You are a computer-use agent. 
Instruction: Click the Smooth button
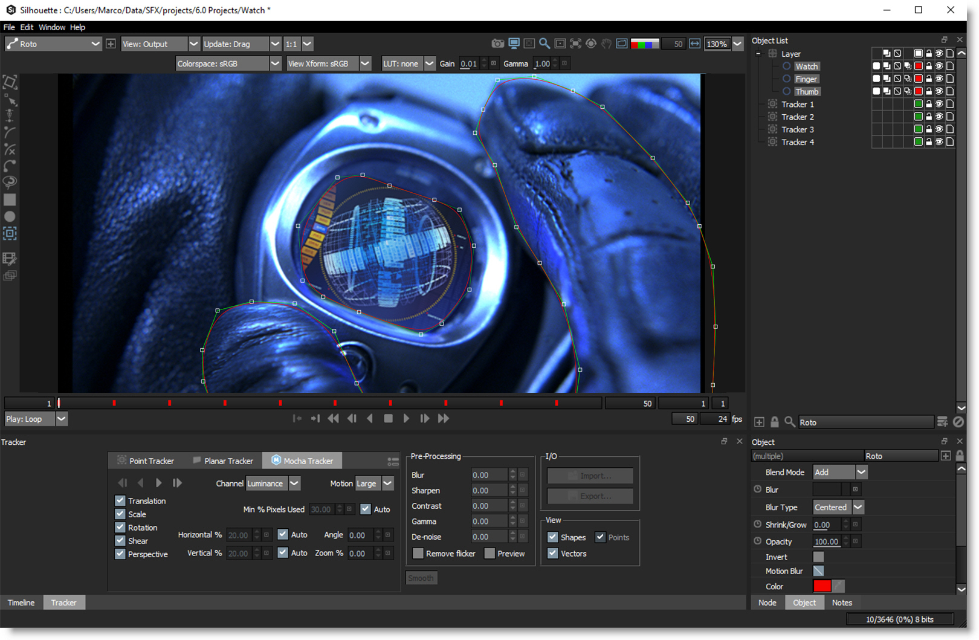[421, 578]
